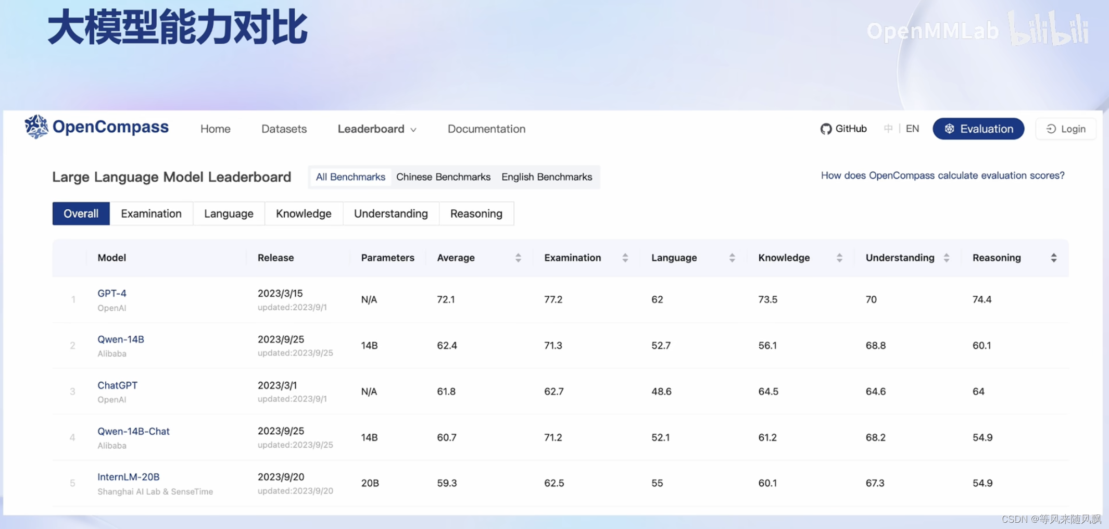
Task: Sort by the Reasoning column arrows
Action: point(1054,258)
